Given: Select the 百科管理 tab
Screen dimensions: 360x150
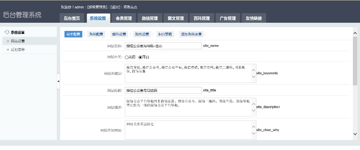Looking at the screenshot, I should pyautogui.click(x=202, y=18).
